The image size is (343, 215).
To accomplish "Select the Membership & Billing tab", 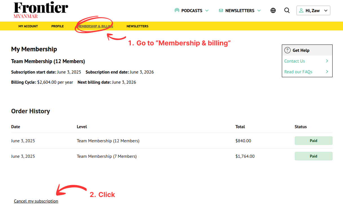I will pos(95,26).
